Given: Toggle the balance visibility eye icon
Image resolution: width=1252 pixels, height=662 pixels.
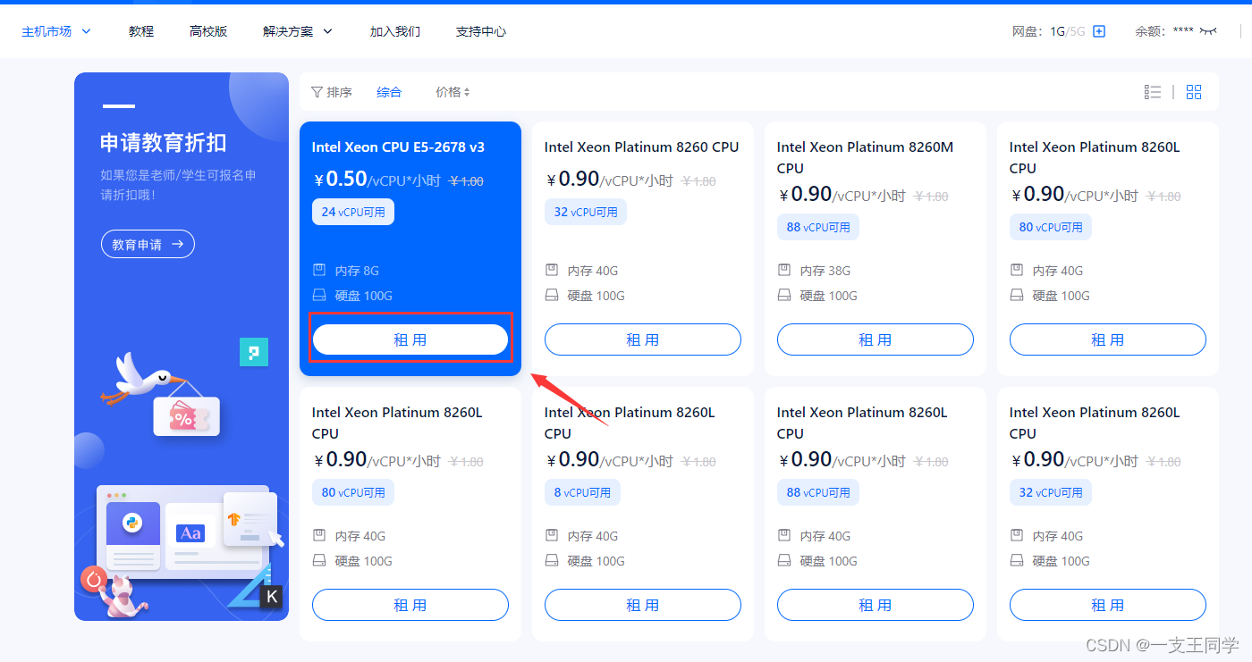Looking at the screenshot, I should coord(1209,31).
